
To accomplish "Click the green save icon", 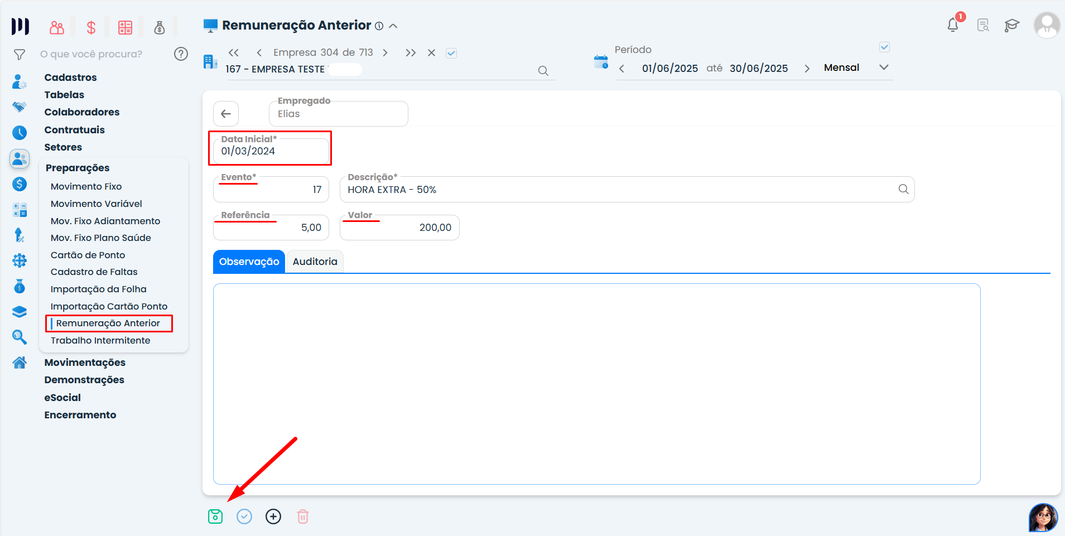I will (x=215, y=516).
